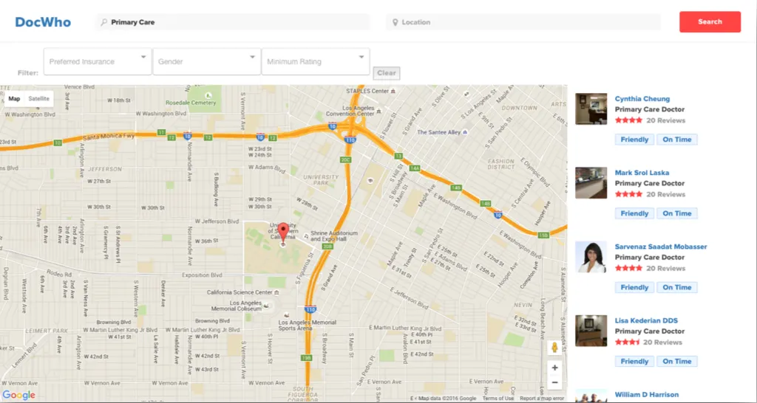Image resolution: width=757 pixels, height=403 pixels.
Task: Toggle Friendly tag under Cynthia Cheung
Action: (634, 139)
